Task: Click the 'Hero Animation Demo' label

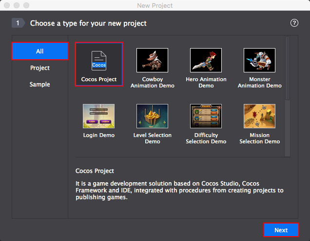Action: point(206,83)
